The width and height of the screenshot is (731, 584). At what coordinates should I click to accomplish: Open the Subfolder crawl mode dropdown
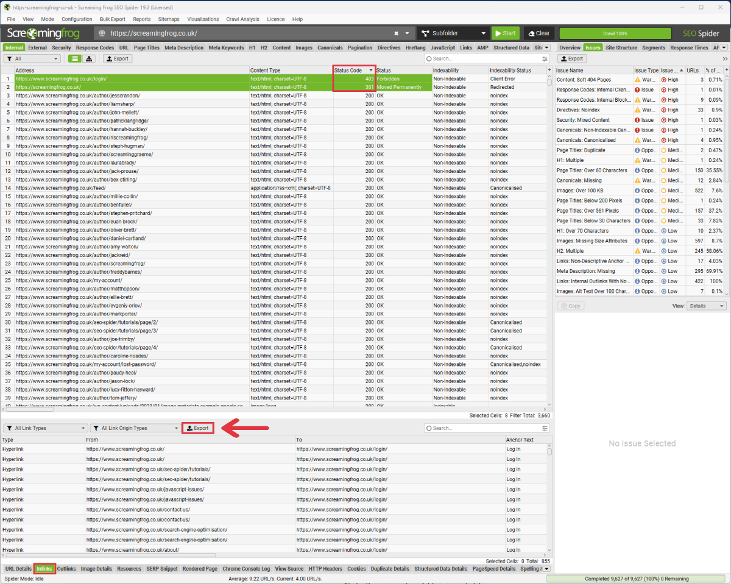pyautogui.click(x=454, y=33)
